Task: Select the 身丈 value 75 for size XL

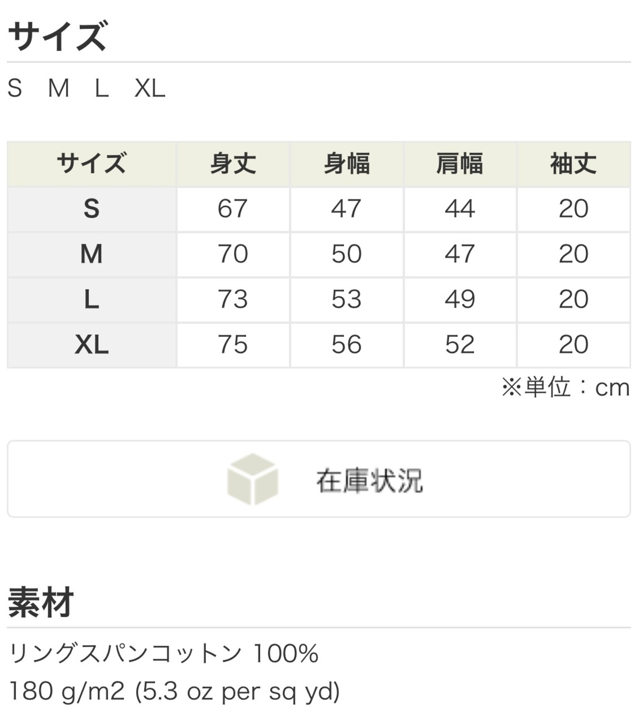Action: click(x=233, y=345)
